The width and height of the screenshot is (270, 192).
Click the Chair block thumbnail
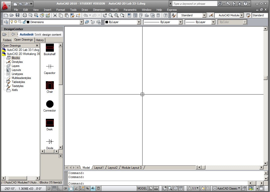point(50,85)
